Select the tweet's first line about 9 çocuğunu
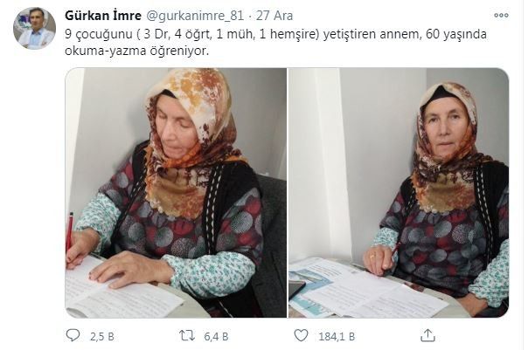This screenshot has height=350, width=528. [x=275, y=34]
